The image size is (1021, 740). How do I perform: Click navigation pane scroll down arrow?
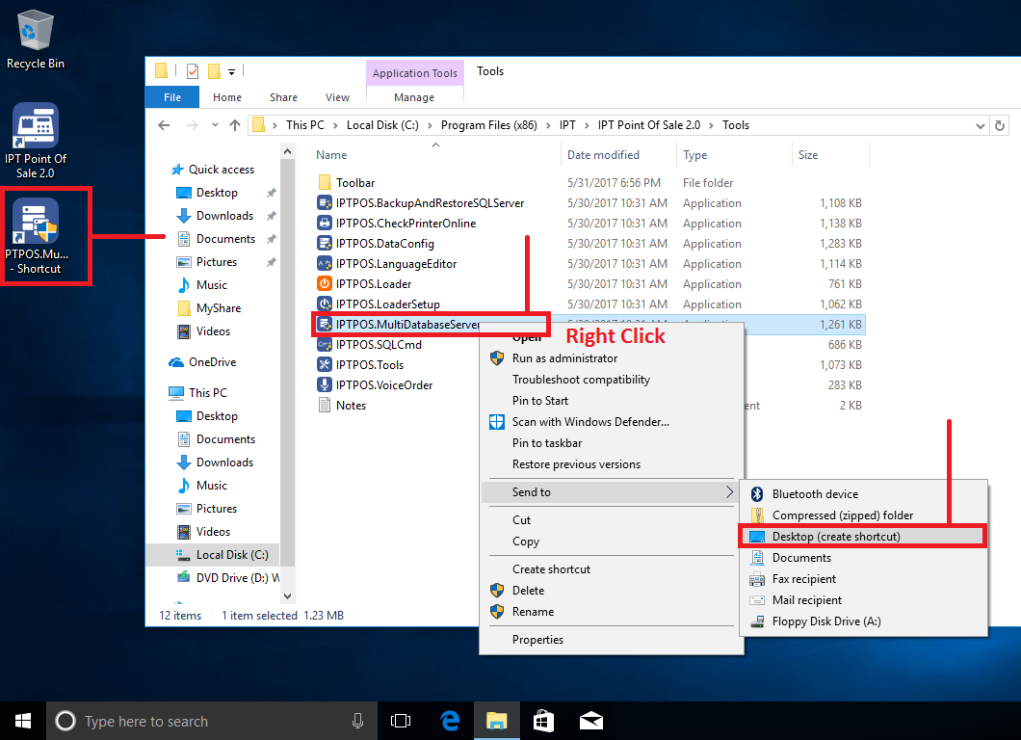(x=287, y=595)
